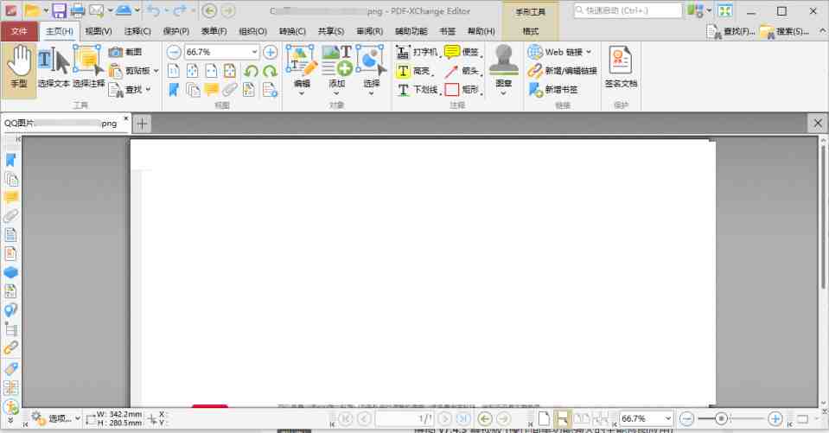Toggle two pages continuous layout in status bar
829x433 pixels.
[x=600, y=419]
